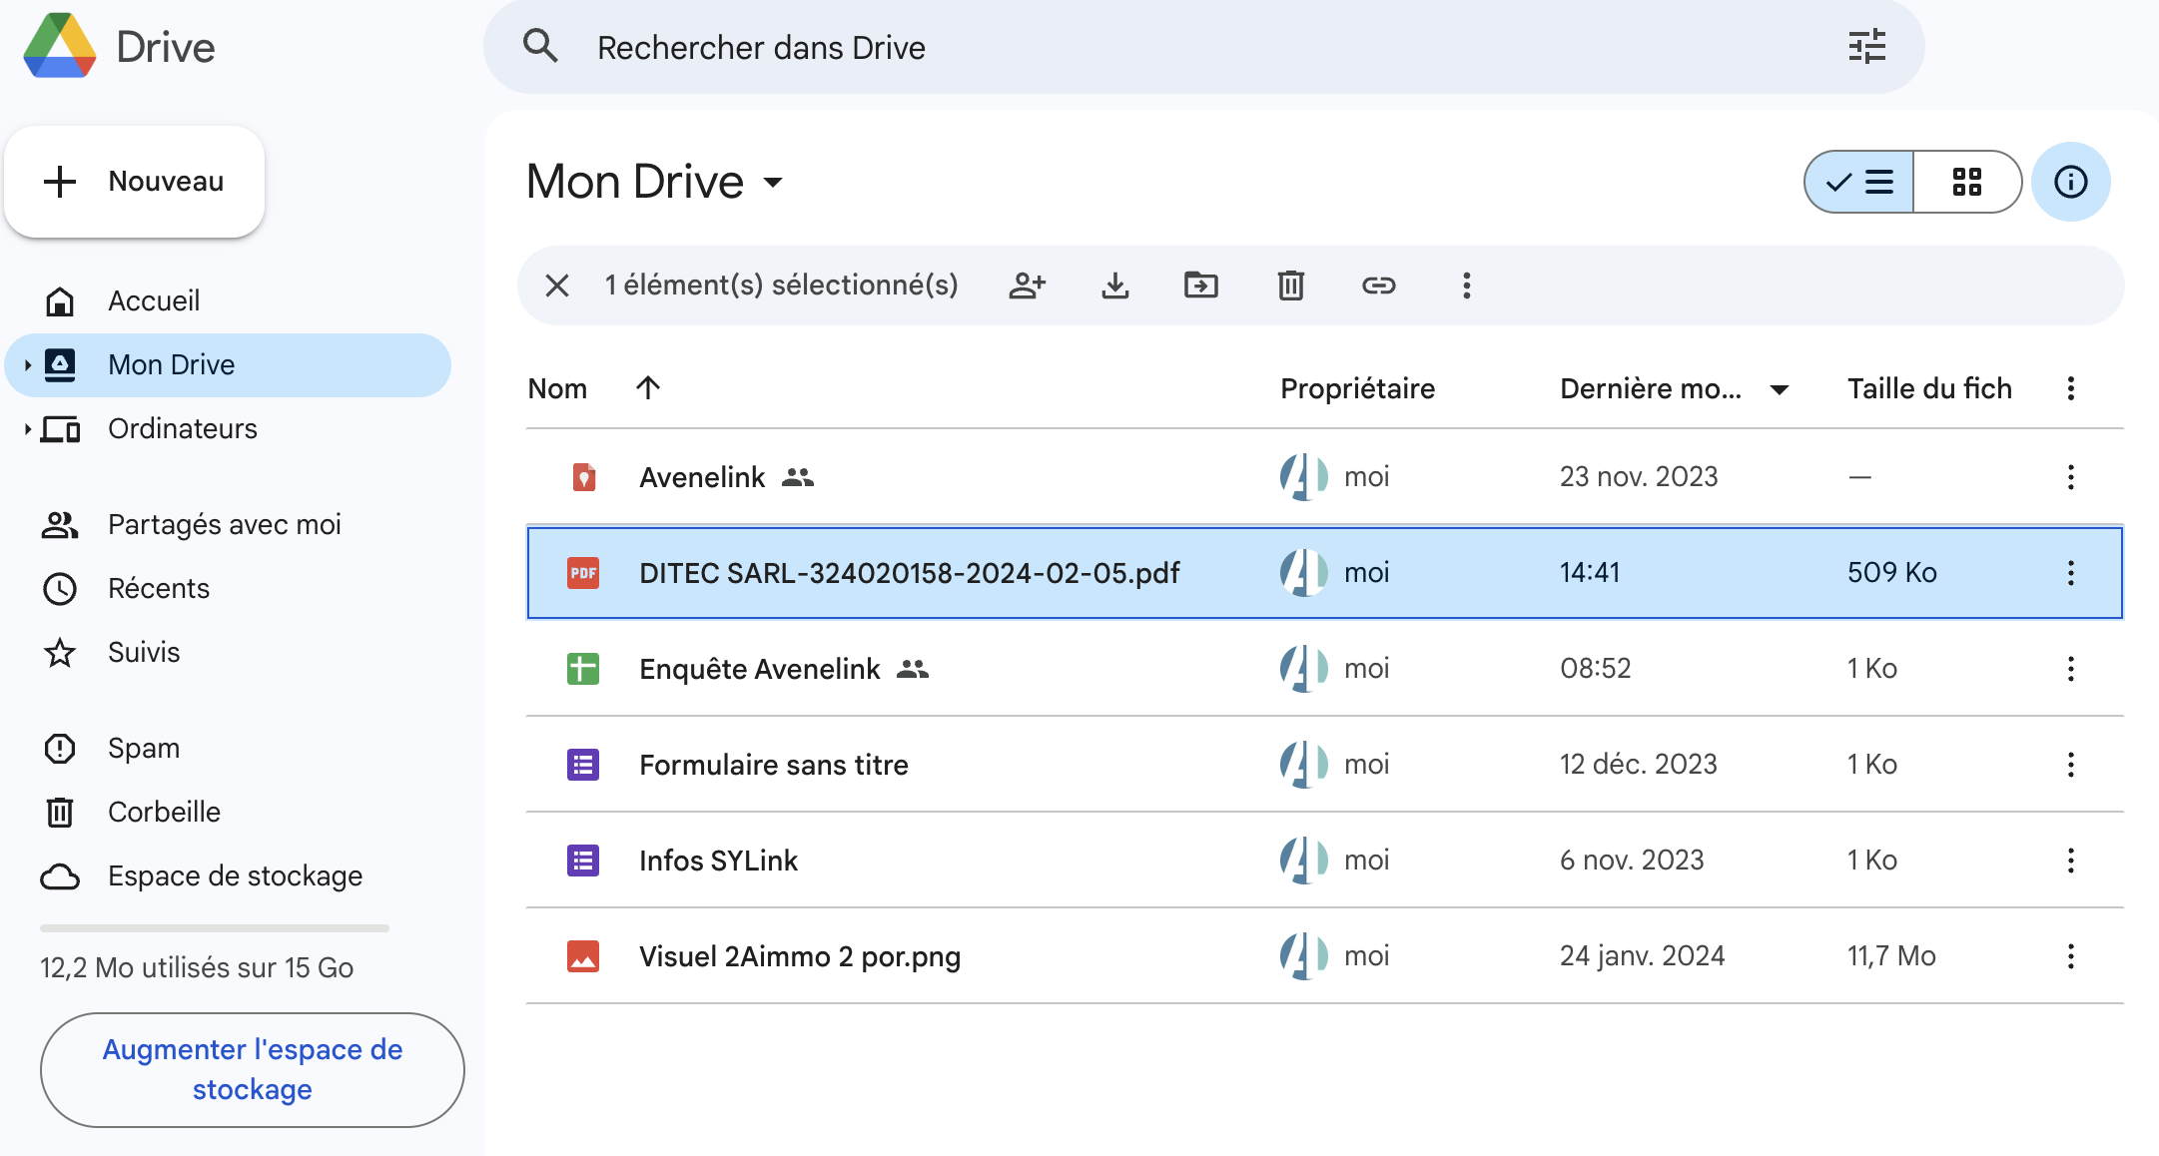Reverse sort direction arrow
The width and height of the screenshot is (2159, 1156).
pos(648,387)
